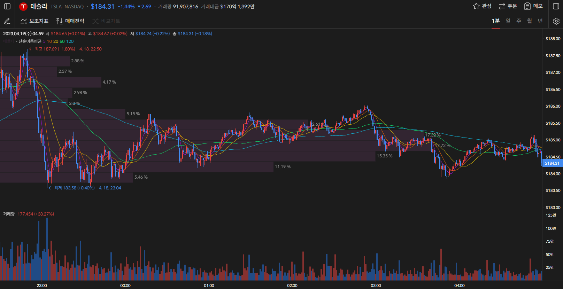The height and width of the screenshot is (289, 563).
Task: Toggle the right side panel icon
Action: coord(556,6)
